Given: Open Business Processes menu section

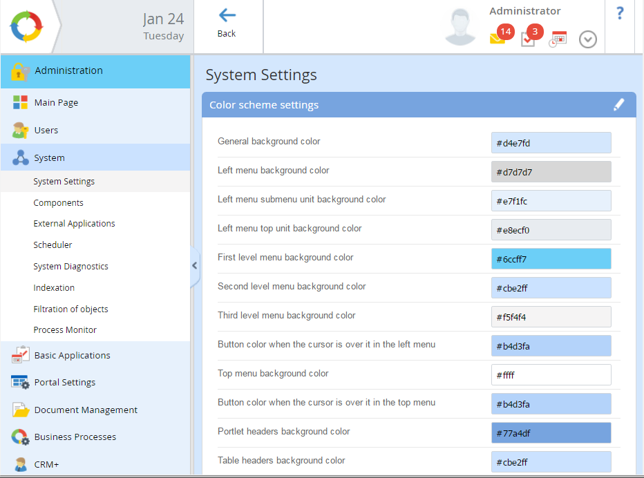Looking at the screenshot, I should coord(95,437).
